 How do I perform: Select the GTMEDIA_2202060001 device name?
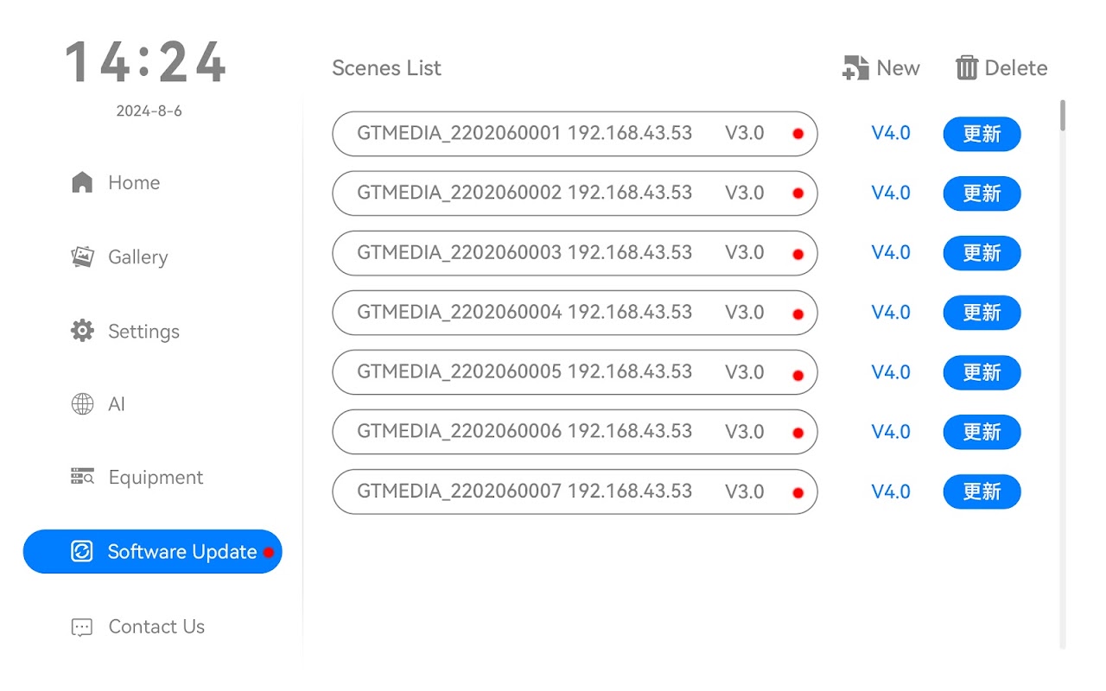coord(459,133)
